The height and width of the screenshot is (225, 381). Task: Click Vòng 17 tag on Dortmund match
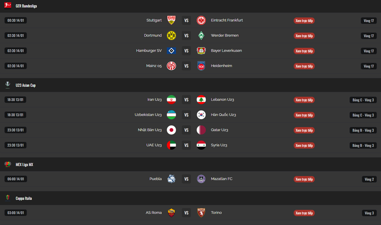[x=369, y=36]
